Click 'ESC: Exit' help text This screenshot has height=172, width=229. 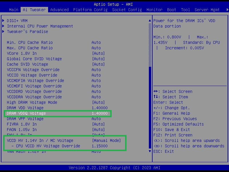click(x=163, y=151)
